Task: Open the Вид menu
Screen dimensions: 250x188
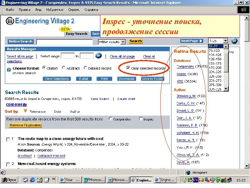Action: click(x=39, y=10)
